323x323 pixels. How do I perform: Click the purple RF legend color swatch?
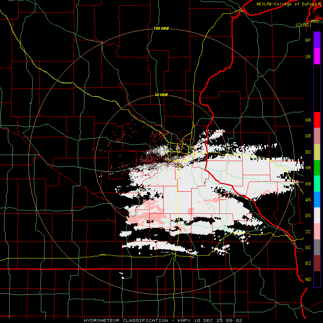point(317,40)
